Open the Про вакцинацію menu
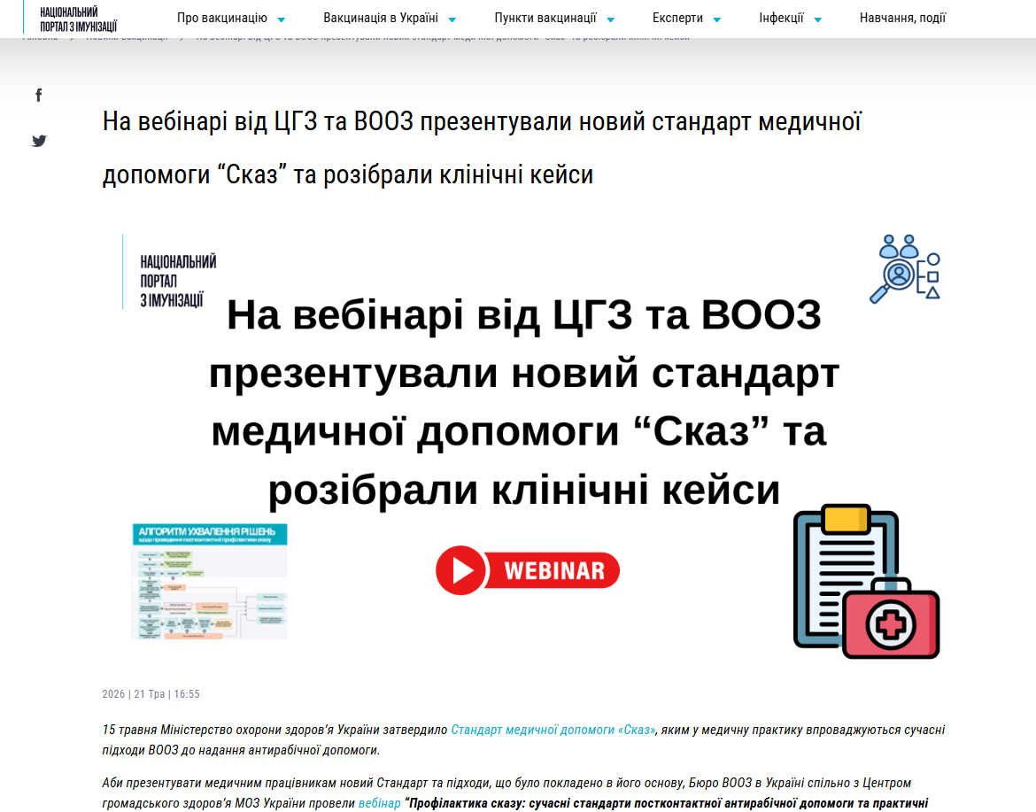 point(222,18)
